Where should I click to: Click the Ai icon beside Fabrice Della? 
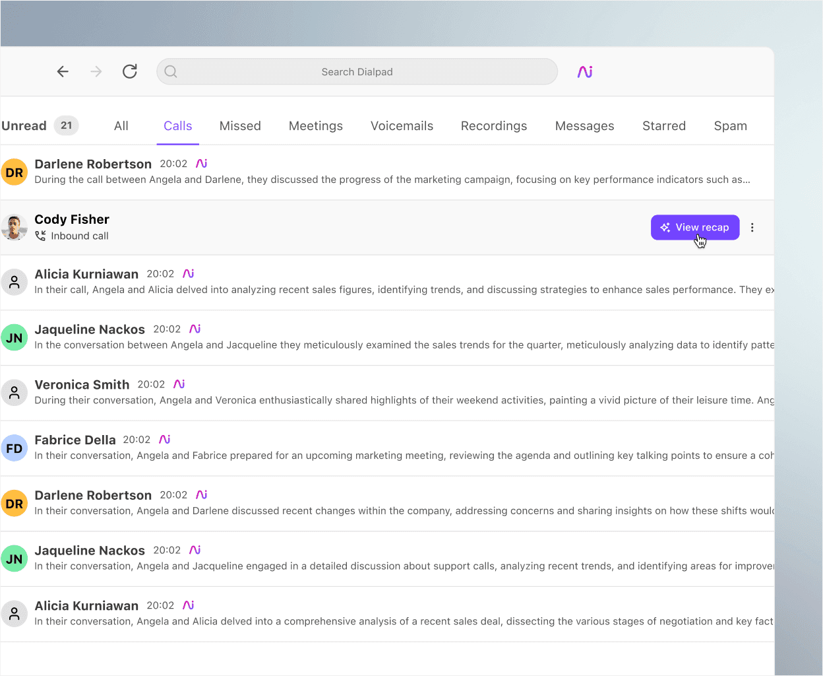click(x=165, y=440)
